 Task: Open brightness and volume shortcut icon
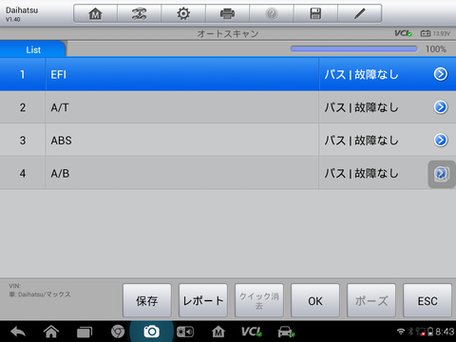click(x=185, y=332)
